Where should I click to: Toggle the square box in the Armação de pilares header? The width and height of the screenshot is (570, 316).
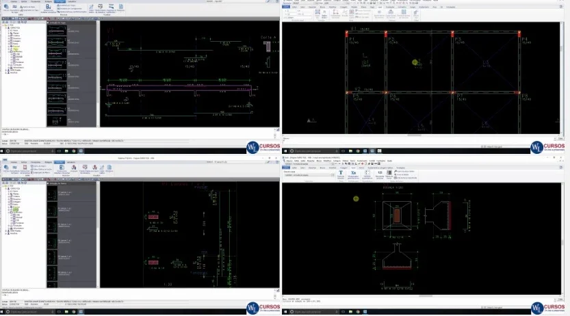(x=48, y=183)
